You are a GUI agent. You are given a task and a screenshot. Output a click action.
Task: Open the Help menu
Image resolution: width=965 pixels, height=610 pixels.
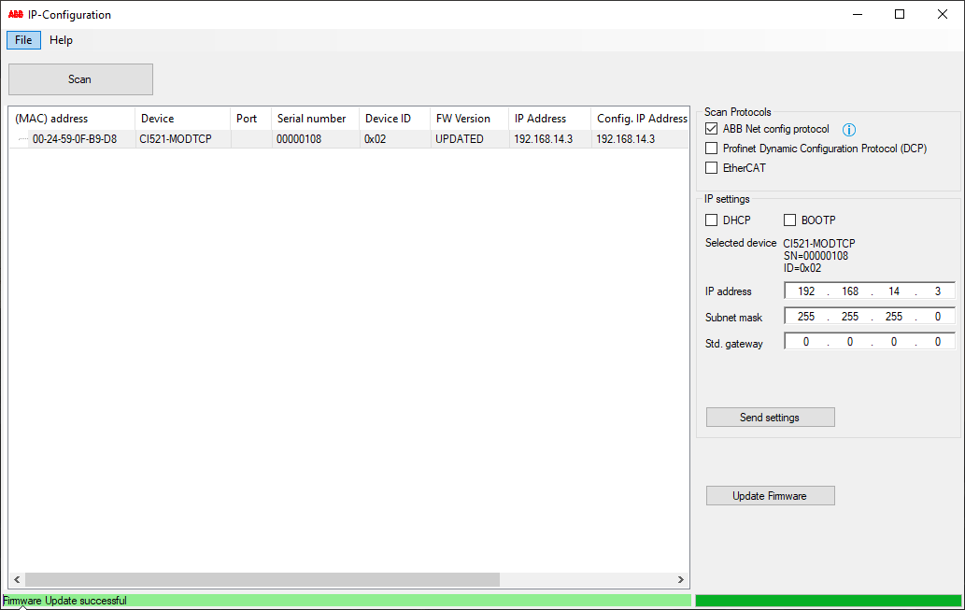point(61,39)
